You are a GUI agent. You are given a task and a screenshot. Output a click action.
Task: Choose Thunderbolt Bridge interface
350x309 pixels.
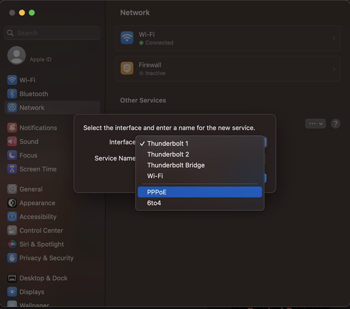tap(200, 165)
